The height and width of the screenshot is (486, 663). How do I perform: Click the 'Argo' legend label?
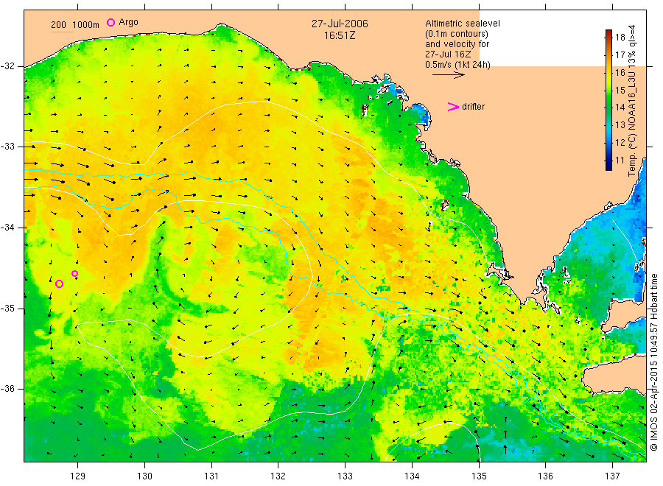tap(128, 22)
